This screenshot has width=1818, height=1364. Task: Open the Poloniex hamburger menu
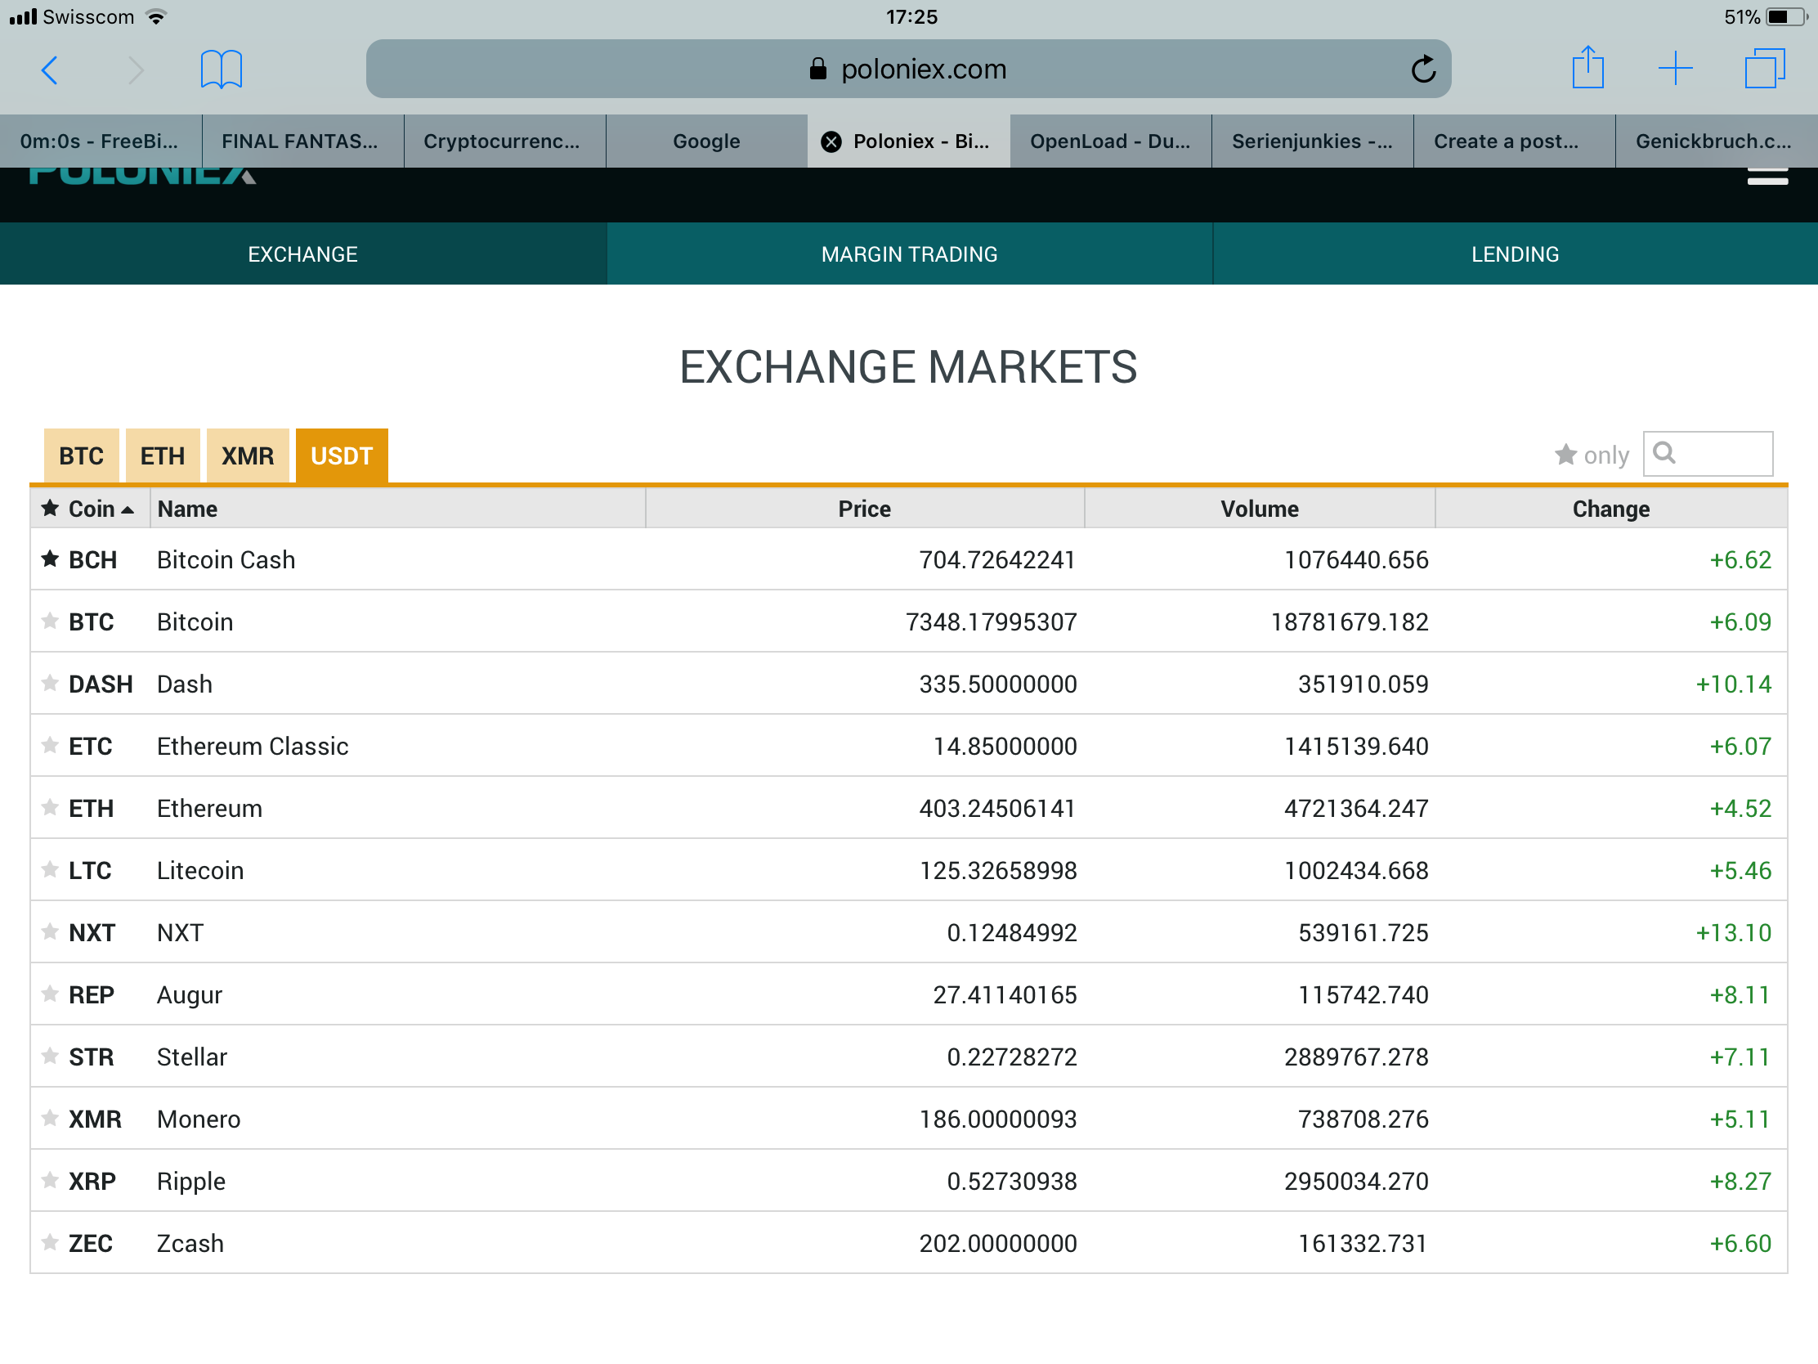click(x=1767, y=176)
